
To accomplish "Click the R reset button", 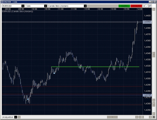I will click(154, 117).
